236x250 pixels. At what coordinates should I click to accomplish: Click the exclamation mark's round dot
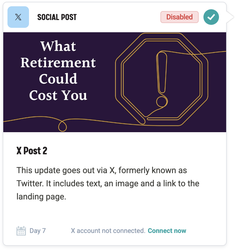pos(162,102)
